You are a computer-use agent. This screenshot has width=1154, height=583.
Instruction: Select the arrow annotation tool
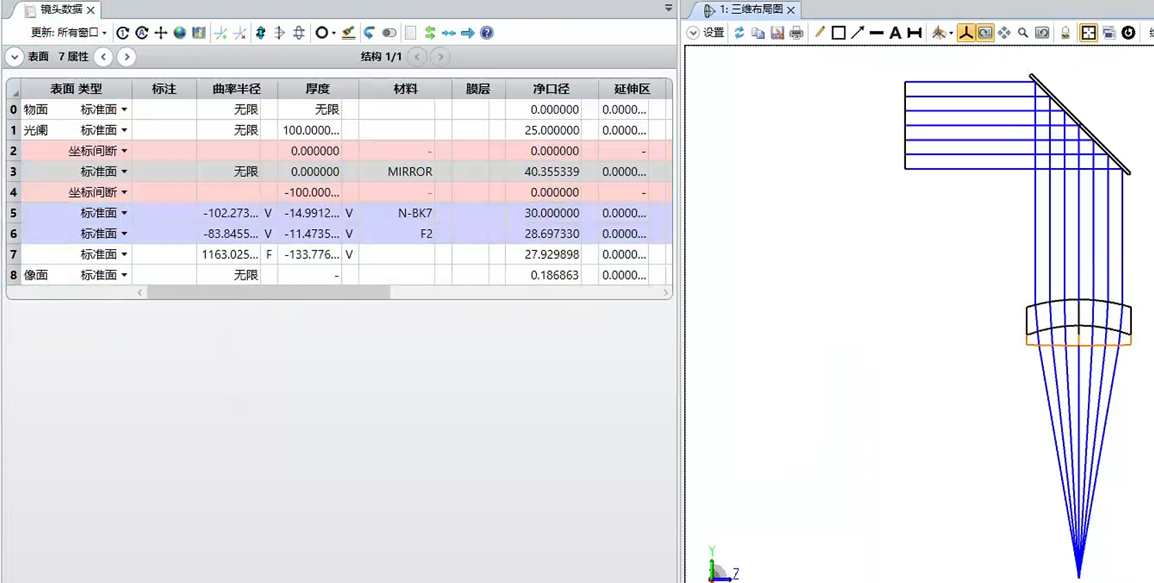coord(858,33)
